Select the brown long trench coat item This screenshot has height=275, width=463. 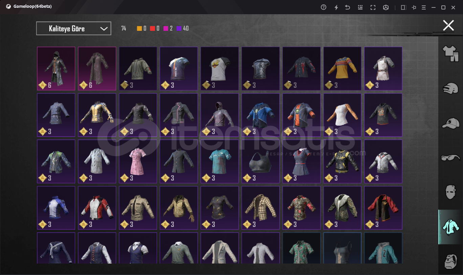tap(97, 68)
